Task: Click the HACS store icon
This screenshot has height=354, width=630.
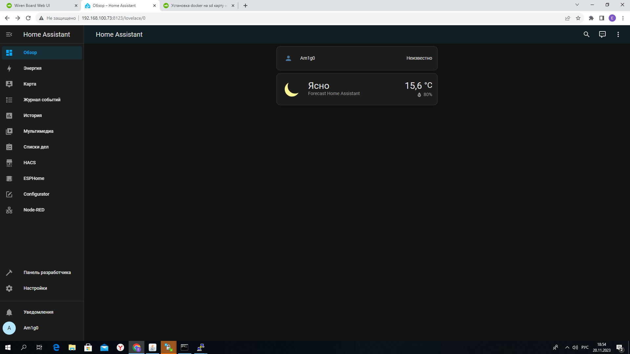Action: pyautogui.click(x=9, y=163)
